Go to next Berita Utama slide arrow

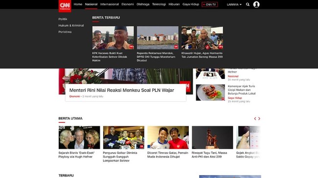(259, 119)
